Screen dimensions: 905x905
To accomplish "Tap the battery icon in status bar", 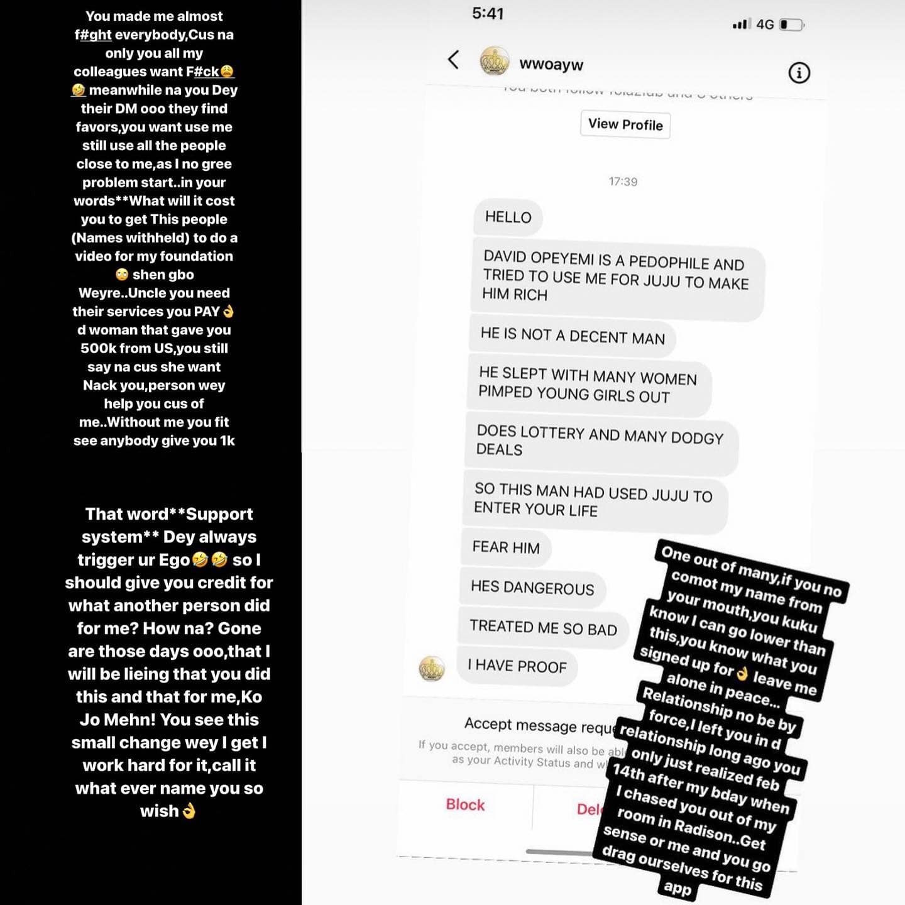I will pyautogui.click(x=792, y=25).
